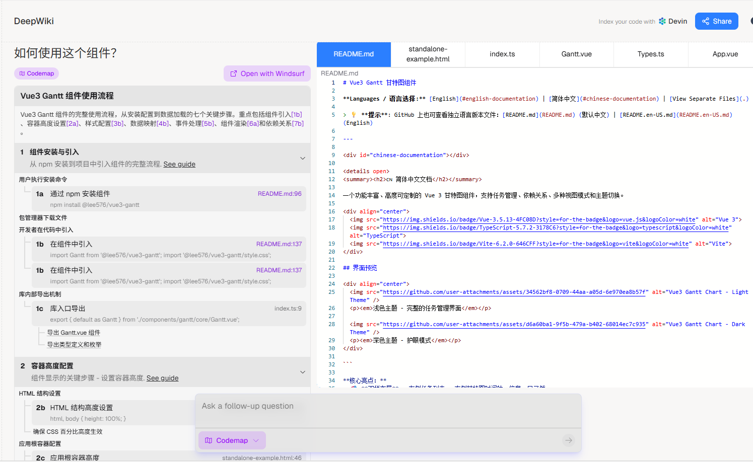The image size is (753, 462).
Task: Select step 1c 库入口导出
Action: tap(169, 314)
